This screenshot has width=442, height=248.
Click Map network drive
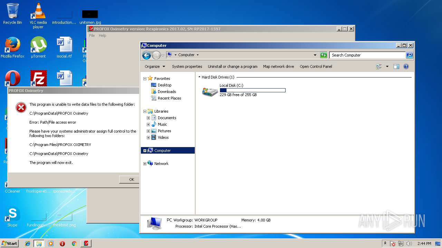279,66
